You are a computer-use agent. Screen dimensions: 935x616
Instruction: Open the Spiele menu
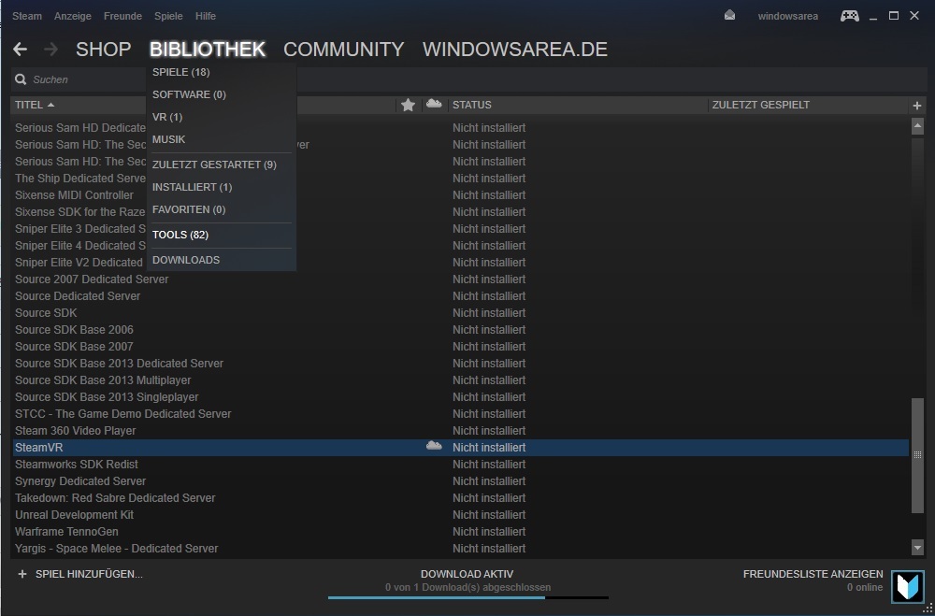[168, 16]
